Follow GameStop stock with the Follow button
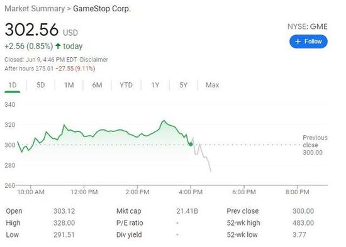 pos(308,41)
